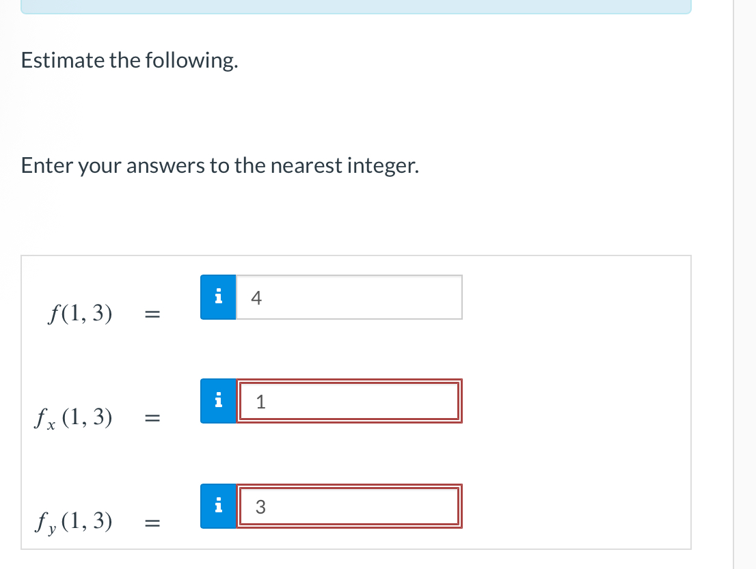The width and height of the screenshot is (756, 569).
Task: Select the answer box containing 3
Action: (x=349, y=505)
